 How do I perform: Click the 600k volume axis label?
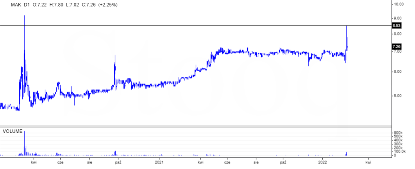pos(398,132)
